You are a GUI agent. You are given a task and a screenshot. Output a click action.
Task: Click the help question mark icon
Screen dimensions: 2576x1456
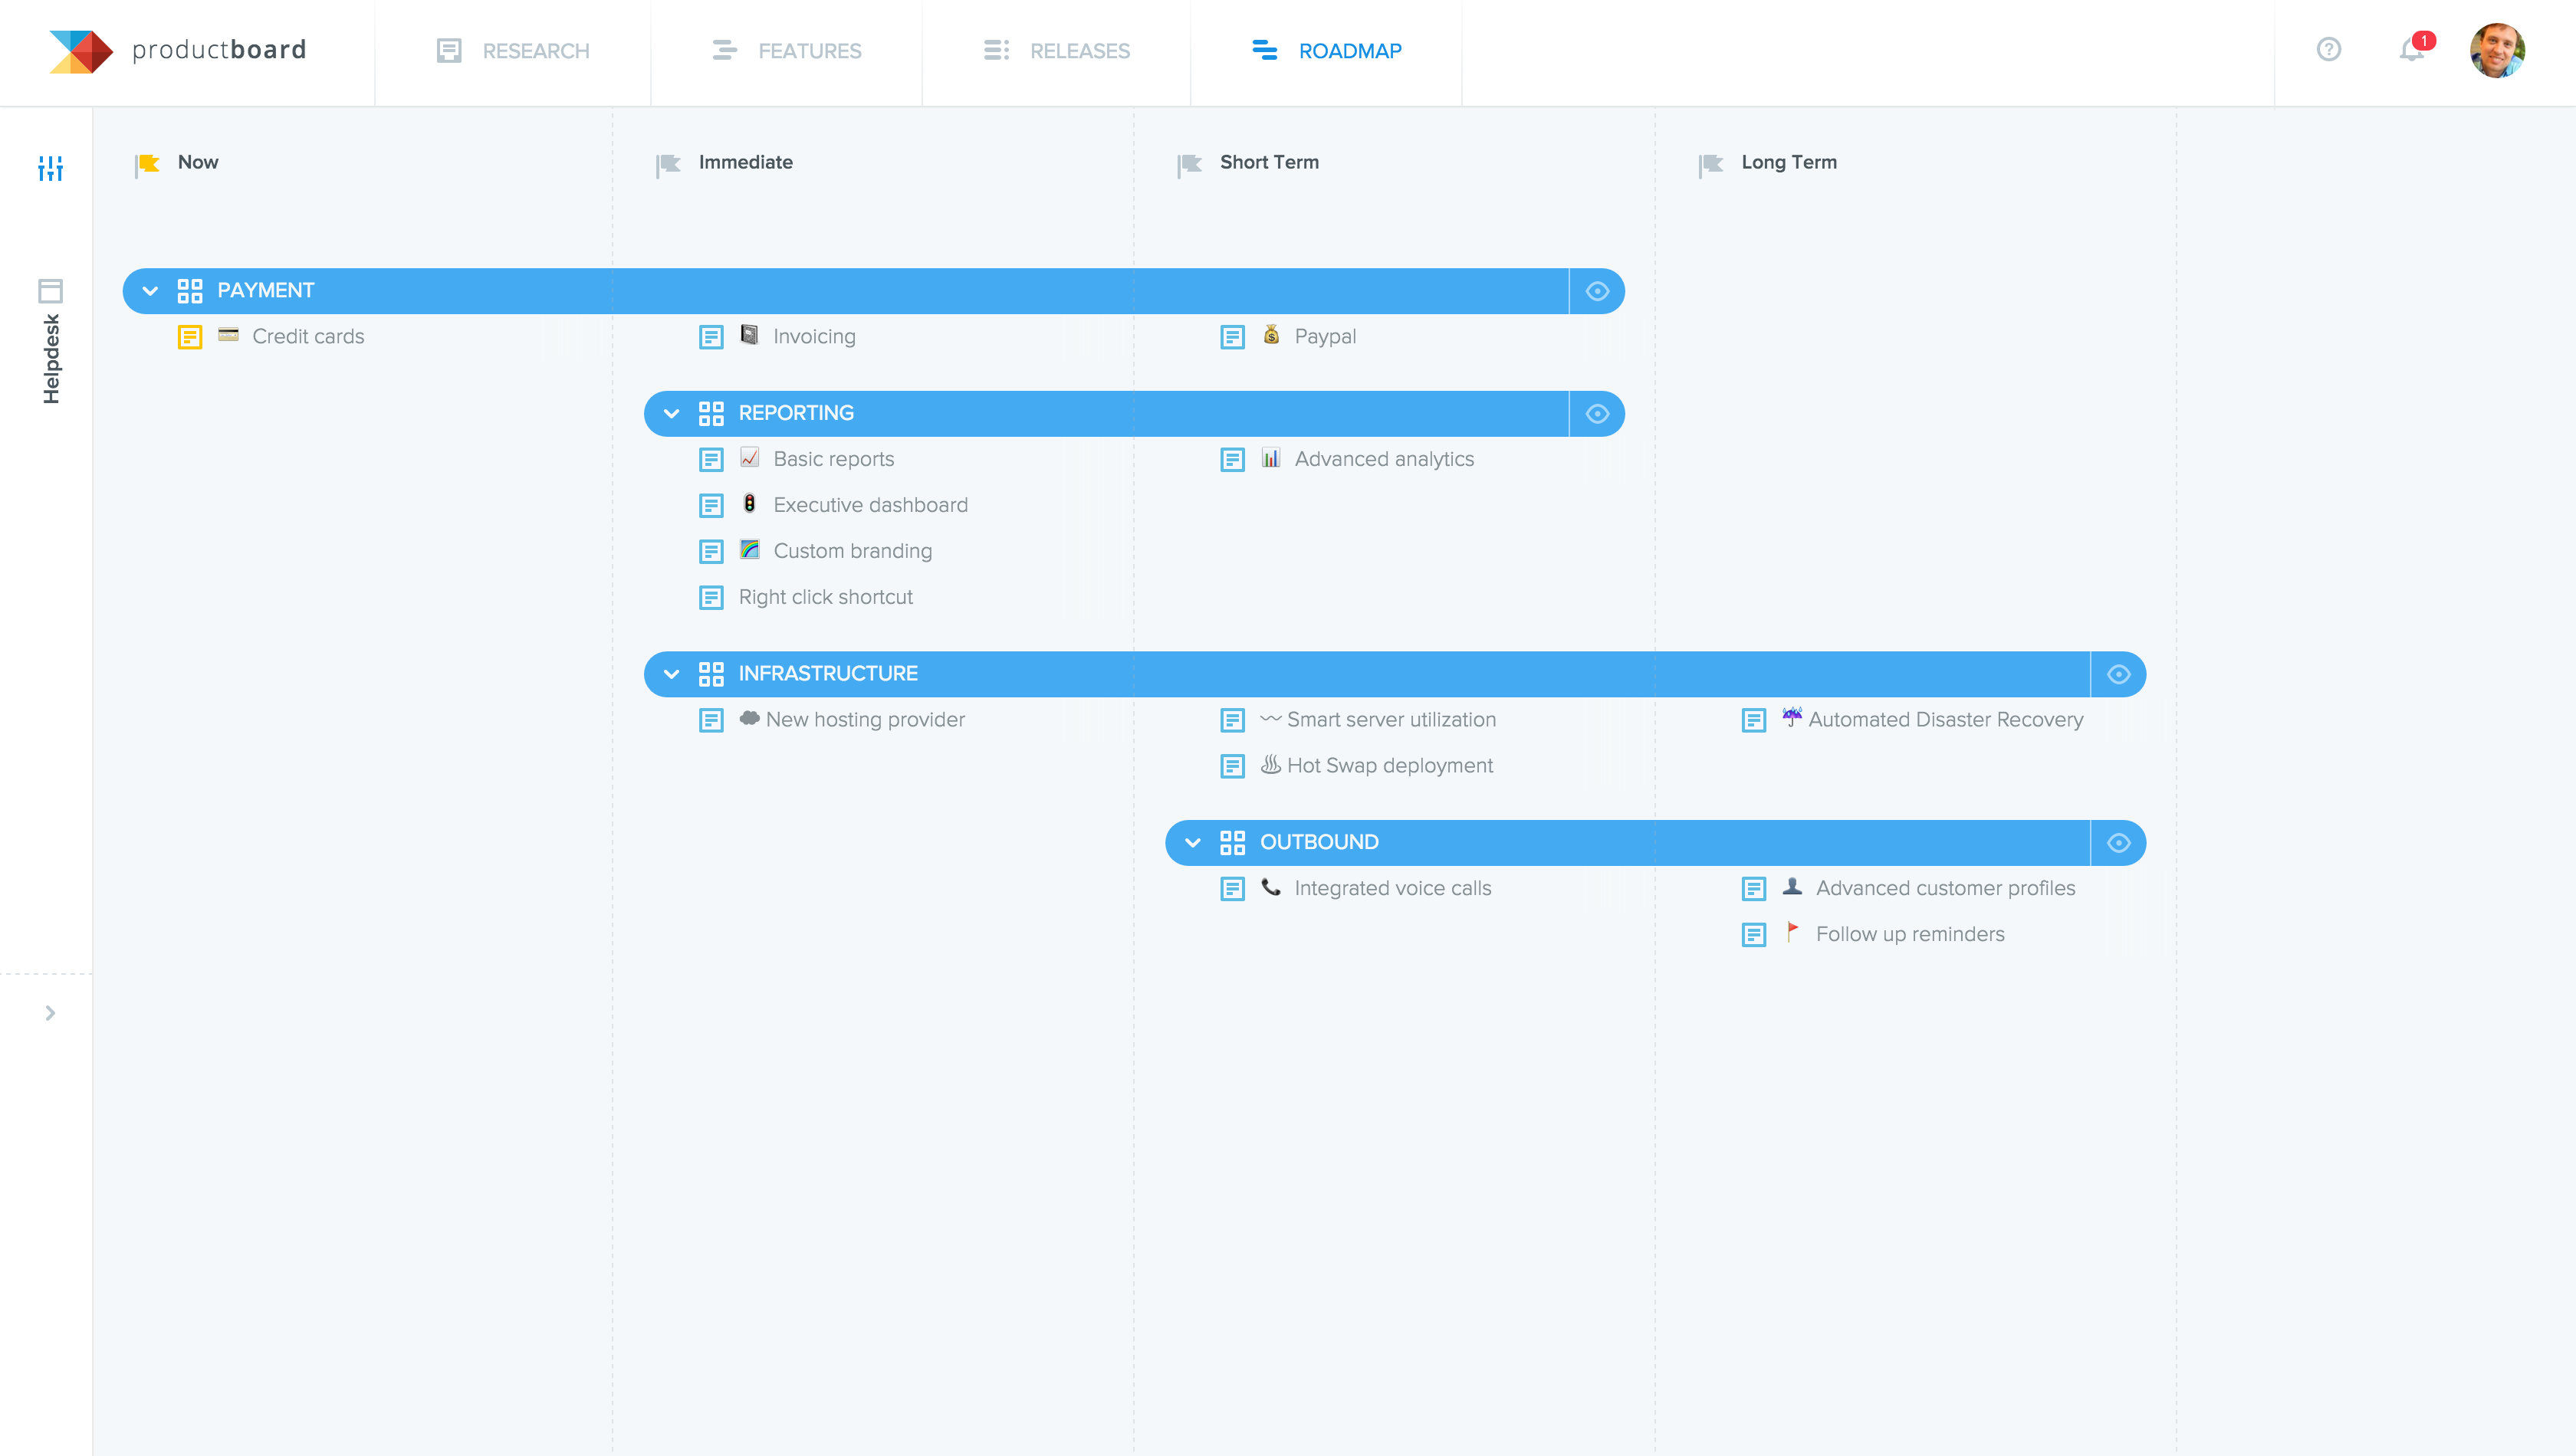(2328, 49)
